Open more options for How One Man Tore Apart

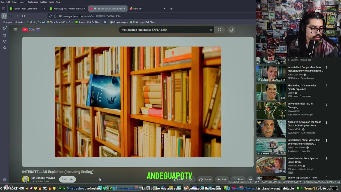(x=326, y=159)
